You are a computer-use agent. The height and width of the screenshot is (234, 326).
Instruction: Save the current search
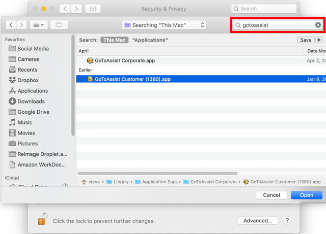point(306,40)
